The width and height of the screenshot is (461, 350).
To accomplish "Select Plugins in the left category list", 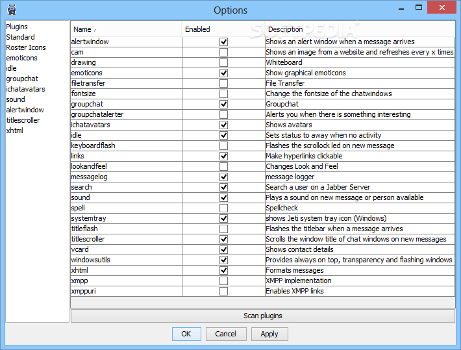I will coord(17,27).
